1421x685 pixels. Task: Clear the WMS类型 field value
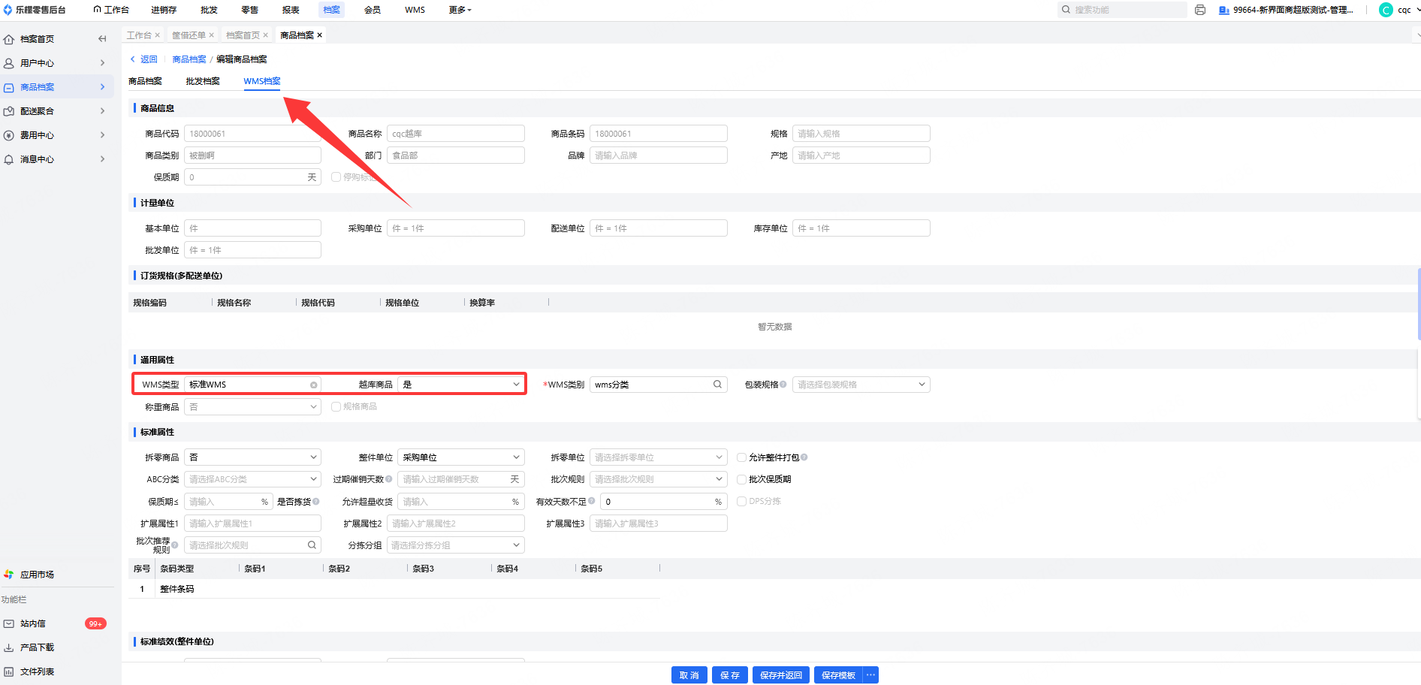point(313,385)
